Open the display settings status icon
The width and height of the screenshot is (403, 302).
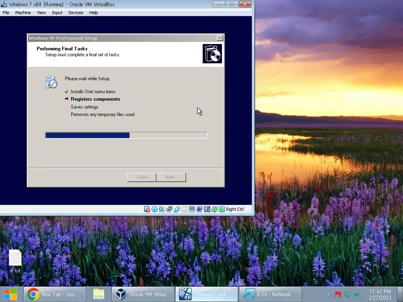192,209
